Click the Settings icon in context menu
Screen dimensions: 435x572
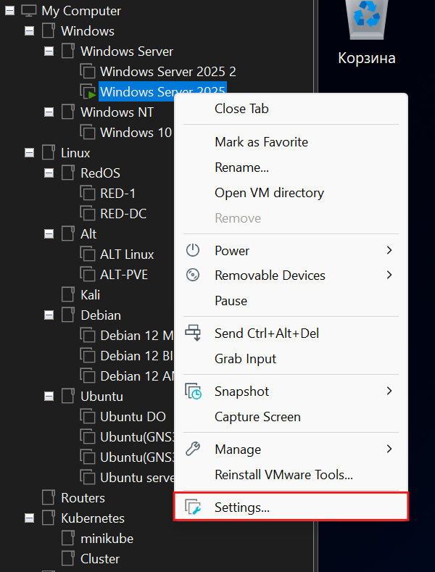tap(193, 507)
